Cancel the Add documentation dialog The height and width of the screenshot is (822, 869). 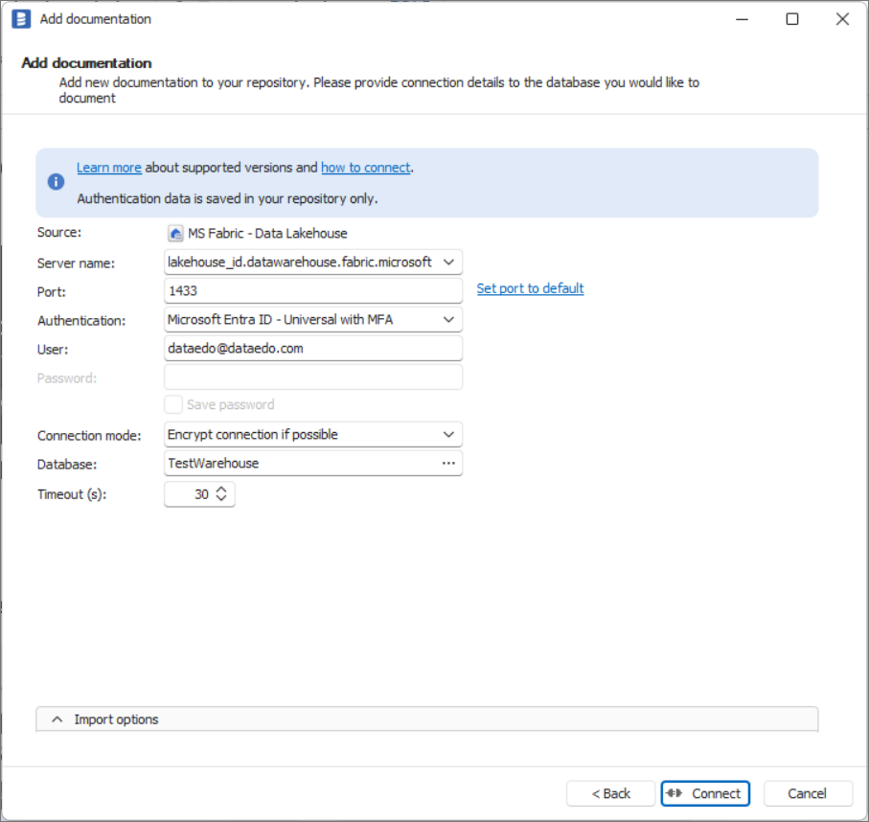point(808,793)
